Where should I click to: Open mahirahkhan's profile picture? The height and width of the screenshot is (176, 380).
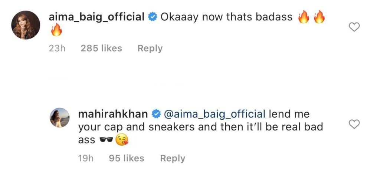point(59,118)
